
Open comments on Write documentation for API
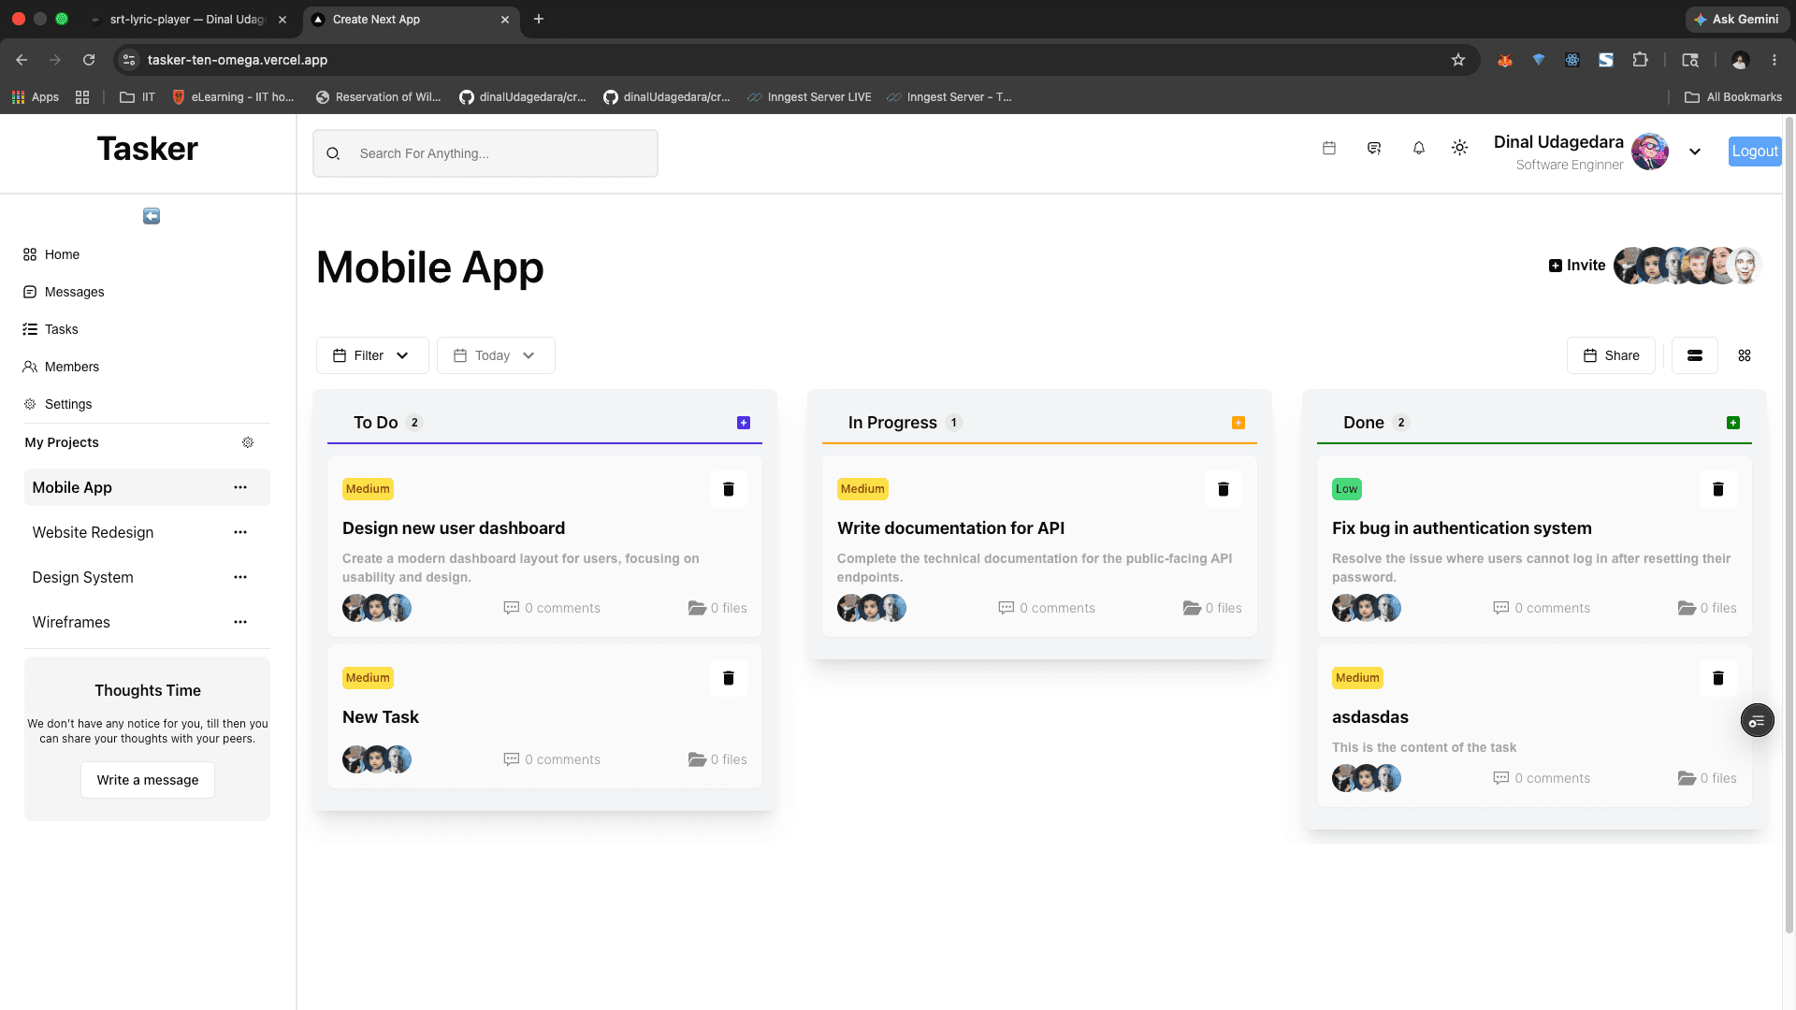tap(1047, 608)
